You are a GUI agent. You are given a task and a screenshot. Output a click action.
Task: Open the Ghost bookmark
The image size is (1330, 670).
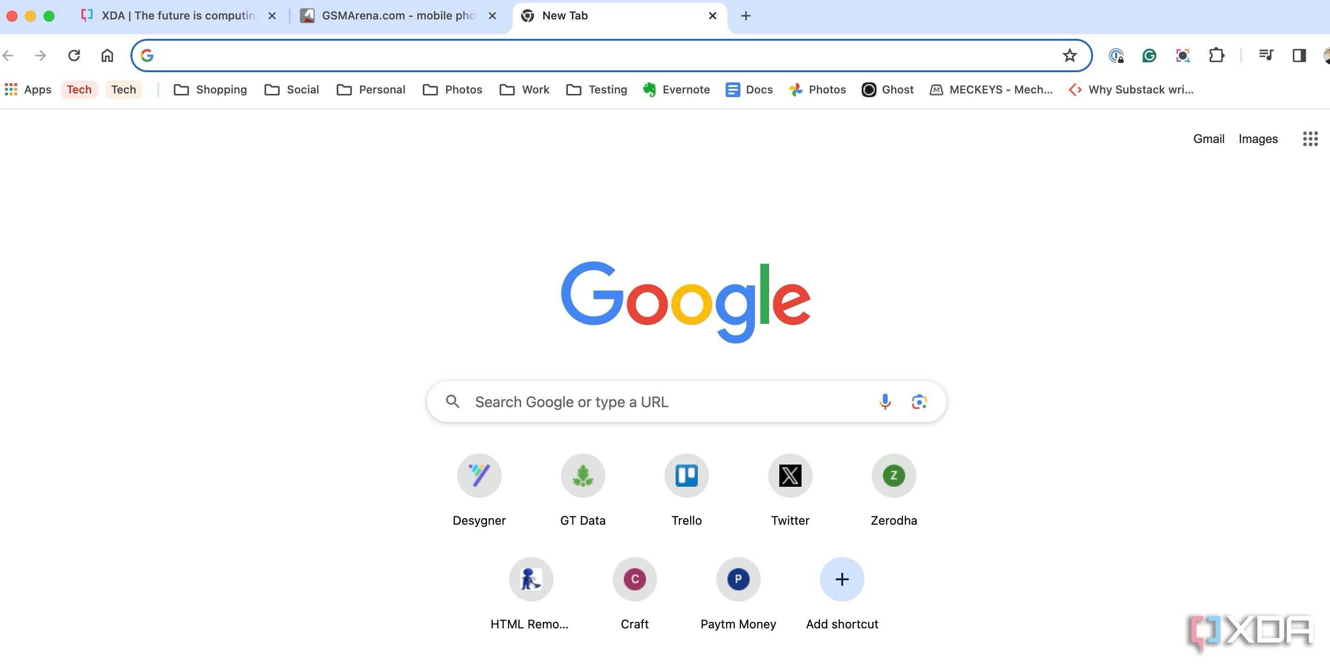[888, 89]
